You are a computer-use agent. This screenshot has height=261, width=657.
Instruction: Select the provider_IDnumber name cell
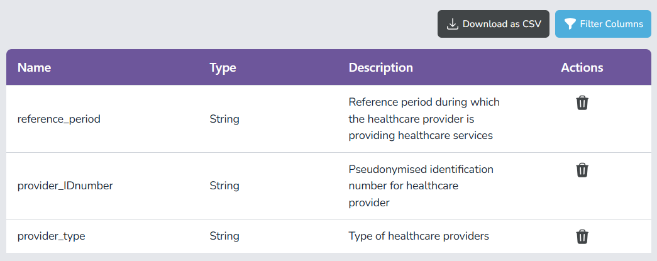(65, 186)
